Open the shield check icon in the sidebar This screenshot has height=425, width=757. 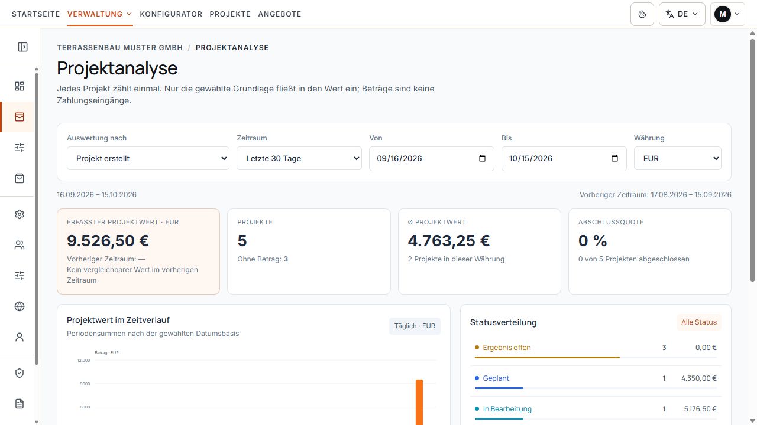coord(20,373)
